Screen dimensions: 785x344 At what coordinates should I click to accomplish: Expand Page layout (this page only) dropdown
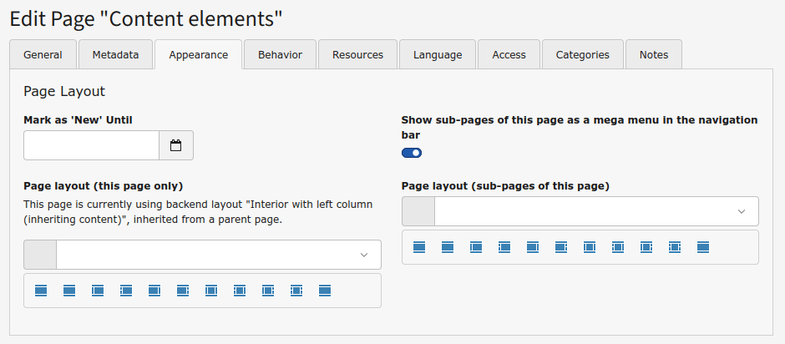(x=217, y=255)
